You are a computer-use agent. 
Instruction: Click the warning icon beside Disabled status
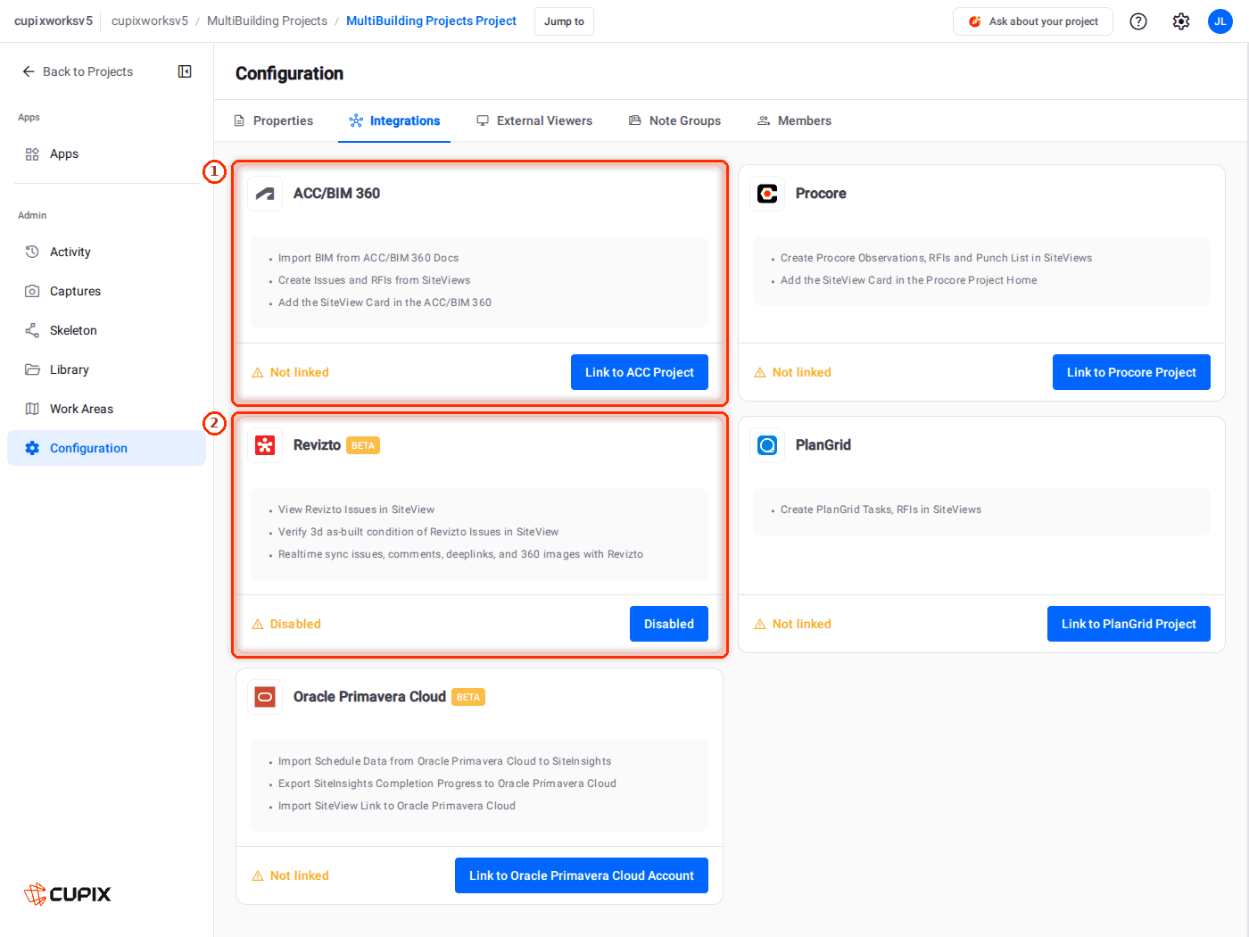[258, 625]
